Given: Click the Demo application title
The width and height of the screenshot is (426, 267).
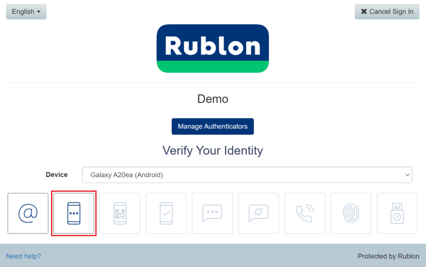Looking at the screenshot, I should click(x=213, y=99).
